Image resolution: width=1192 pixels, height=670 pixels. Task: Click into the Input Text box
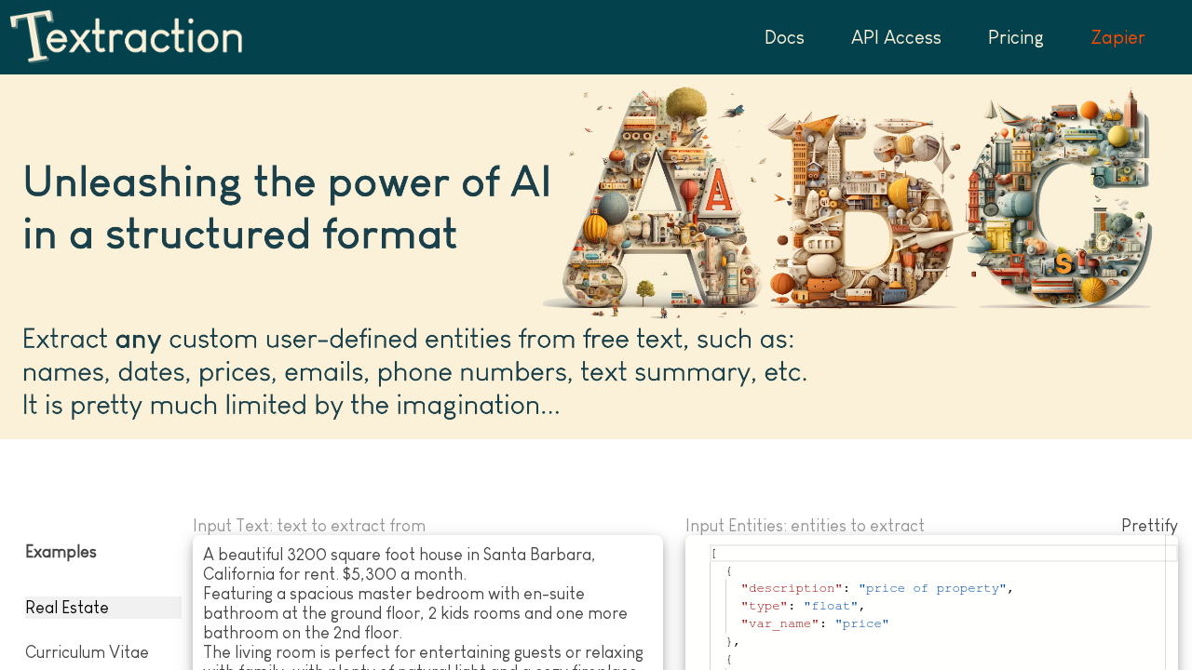[427, 605]
